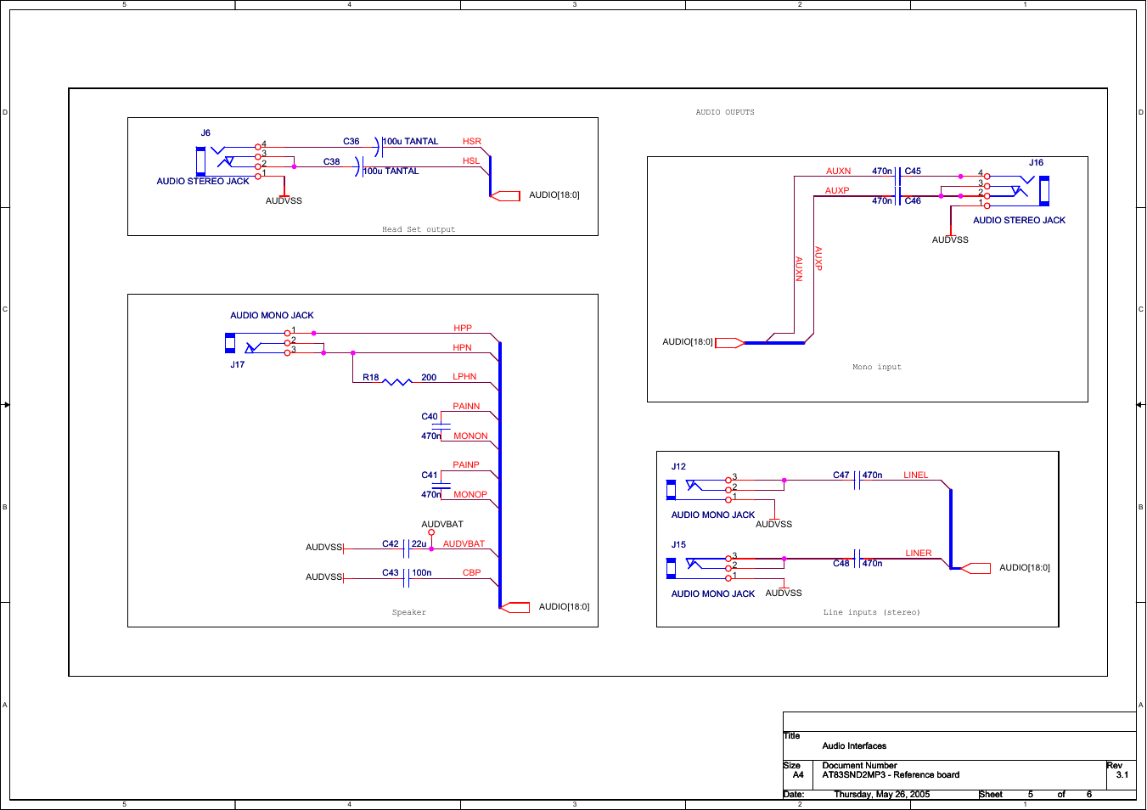
Task: Click the A4 size value
Action: tap(798, 775)
